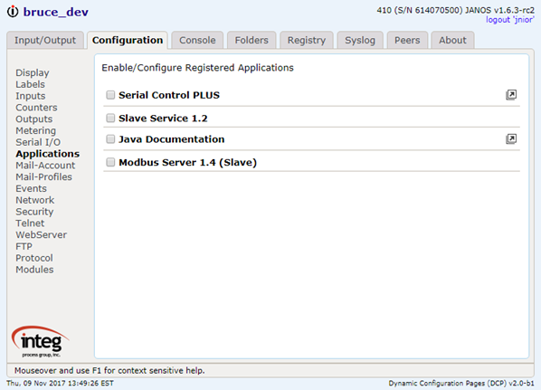Screen dimensions: 541x390
Task: Toggle the Java Documentation checkbox
Action: (x=110, y=139)
